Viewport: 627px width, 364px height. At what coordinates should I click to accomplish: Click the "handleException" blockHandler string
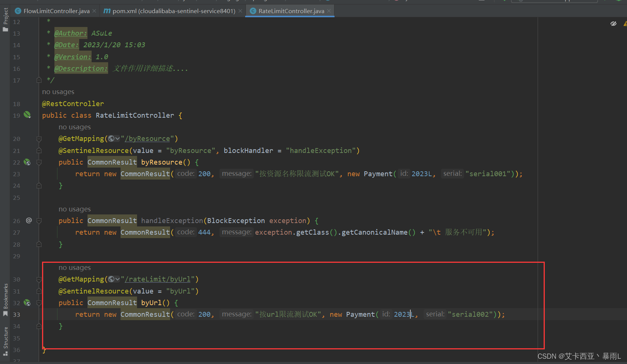pos(321,150)
